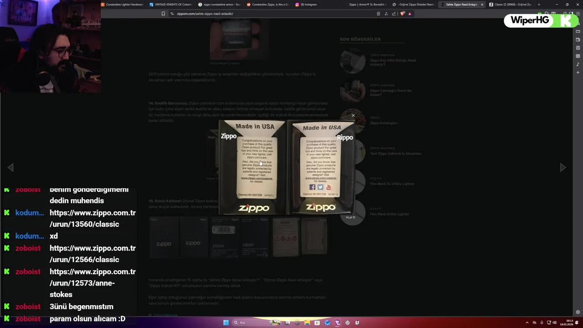Click YouTube icon on right insert image
This screenshot has height=328, width=583.
(x=328, y=187)
